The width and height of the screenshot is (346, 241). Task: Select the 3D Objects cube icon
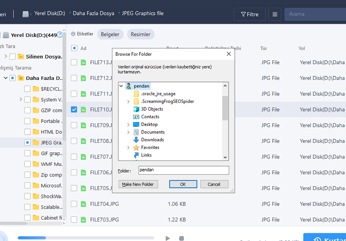tap(136, 109)
